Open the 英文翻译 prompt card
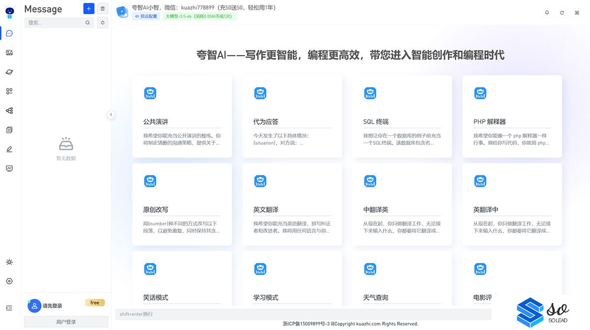590x330 pixels. point(292,204)
